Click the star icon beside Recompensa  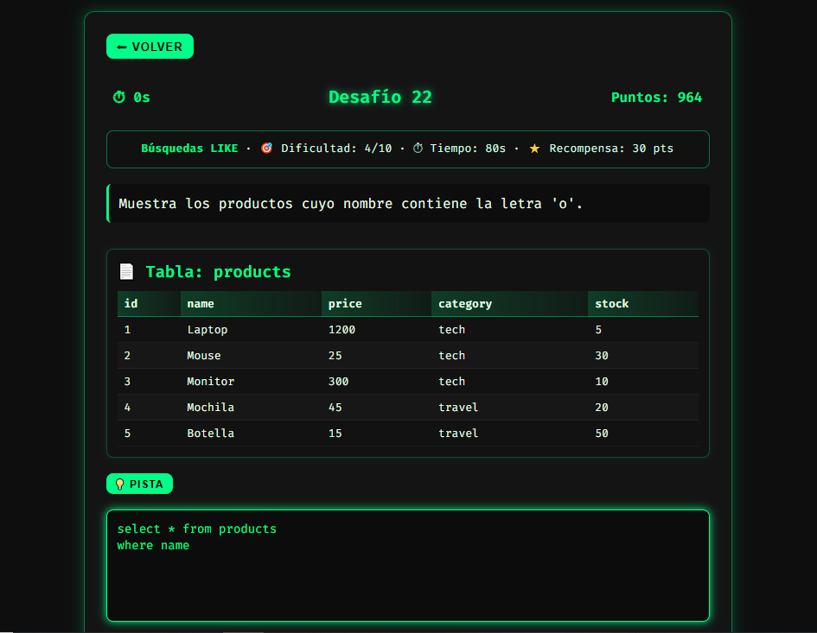[534, 149]
